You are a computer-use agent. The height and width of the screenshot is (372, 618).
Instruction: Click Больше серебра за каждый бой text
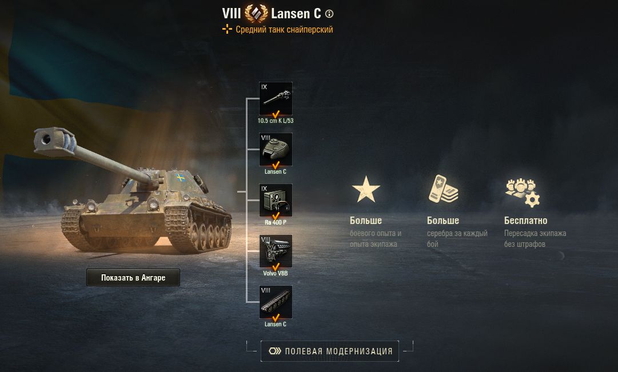point(457,232)
